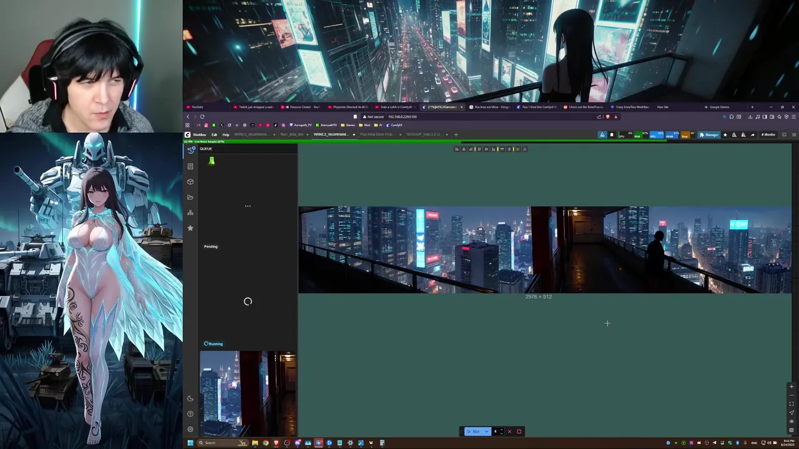Clear pending tasks square icon
This screenshot has width=799, height=449.
(x=519, y=432)
